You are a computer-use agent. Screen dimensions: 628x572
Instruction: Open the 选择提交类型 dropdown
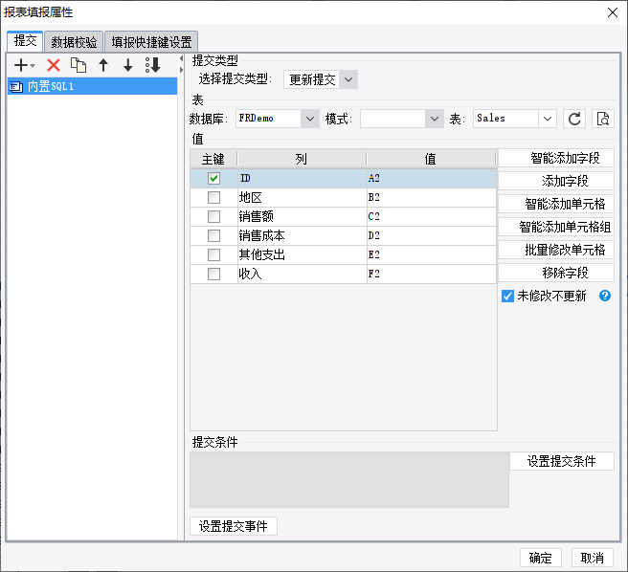click(x=348, y=79)
